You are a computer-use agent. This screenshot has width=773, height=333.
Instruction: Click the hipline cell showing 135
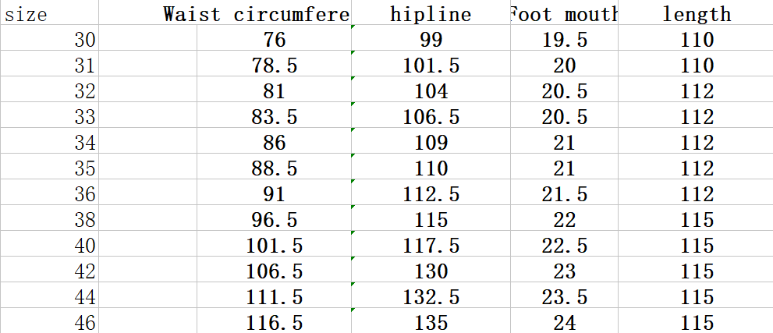click(x=431, y=323)
